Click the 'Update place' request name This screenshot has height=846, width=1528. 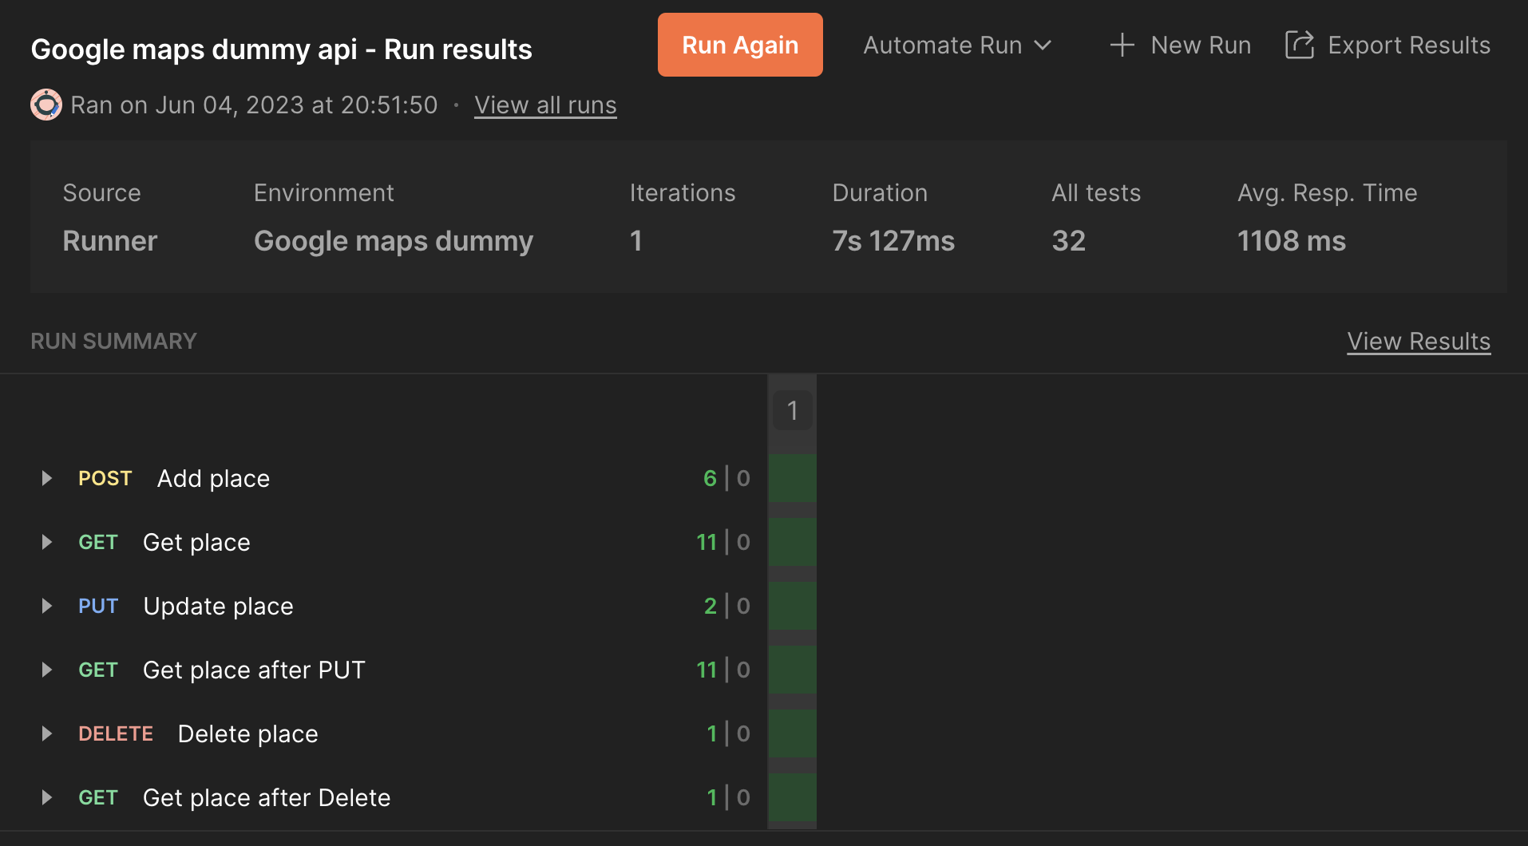point(218,606)
